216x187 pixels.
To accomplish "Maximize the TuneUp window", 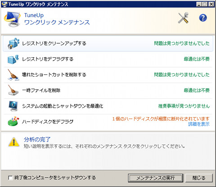I will pos(205,4).
